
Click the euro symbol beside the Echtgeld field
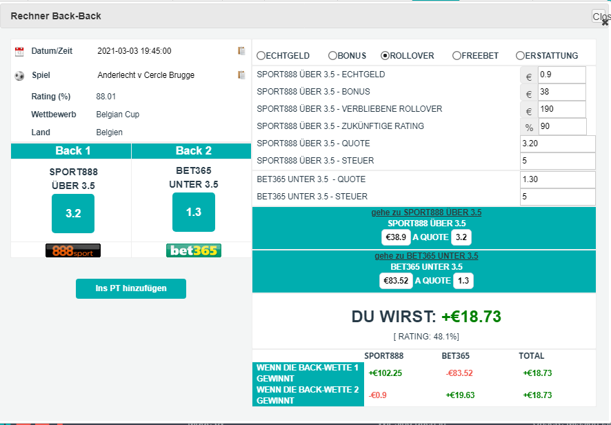click(x=529, y=77)
